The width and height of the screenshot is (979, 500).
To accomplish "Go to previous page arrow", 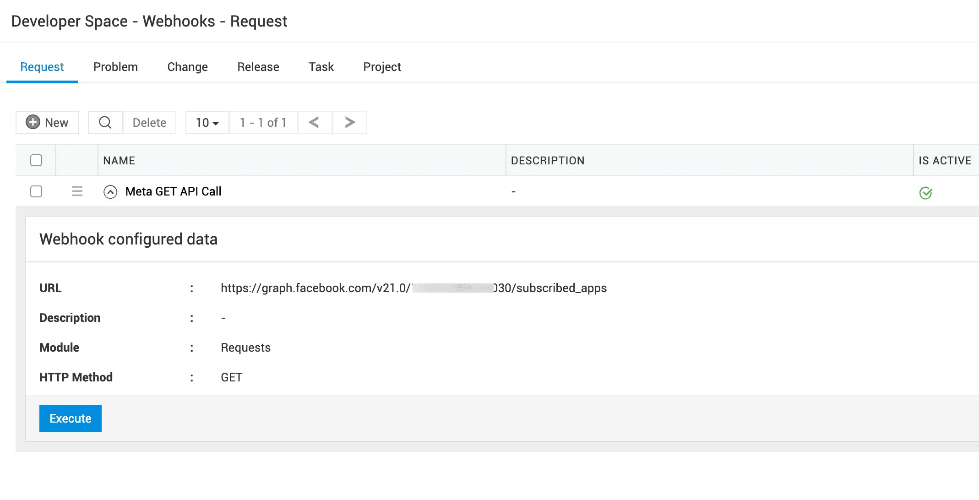I will click(314, 122).
